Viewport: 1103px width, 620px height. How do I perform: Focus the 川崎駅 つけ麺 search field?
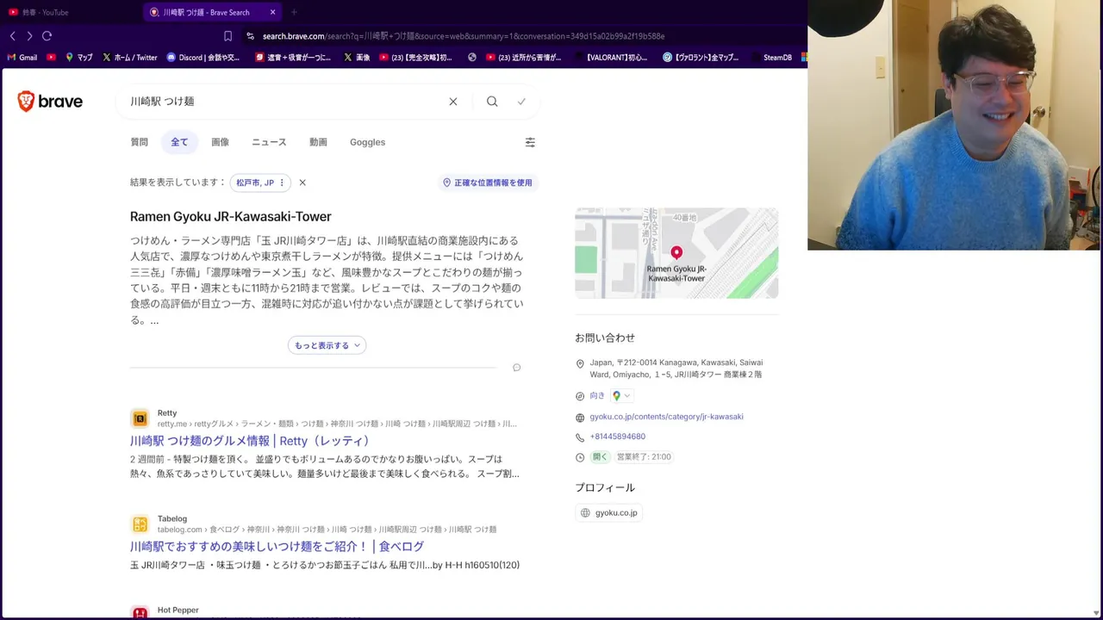pos(284,102)
